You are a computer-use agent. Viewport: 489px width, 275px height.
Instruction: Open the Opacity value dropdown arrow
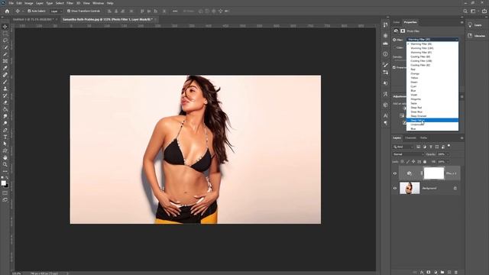click(x=449, y=154)
